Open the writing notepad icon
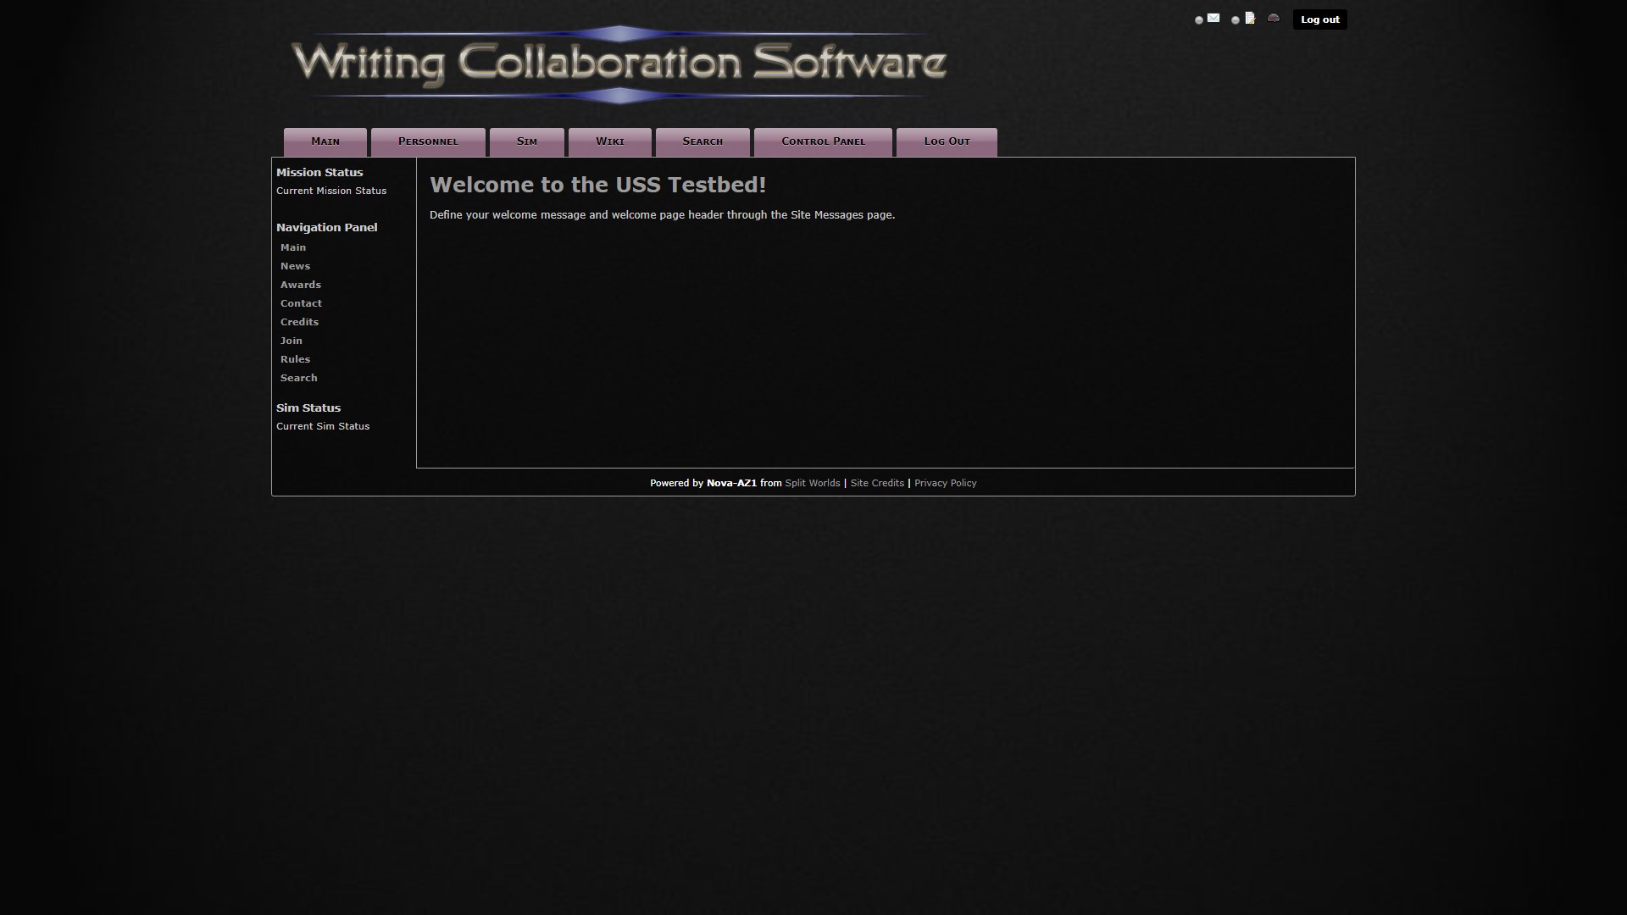Viewport: 1627px width, 915px height. [1250, 18]
